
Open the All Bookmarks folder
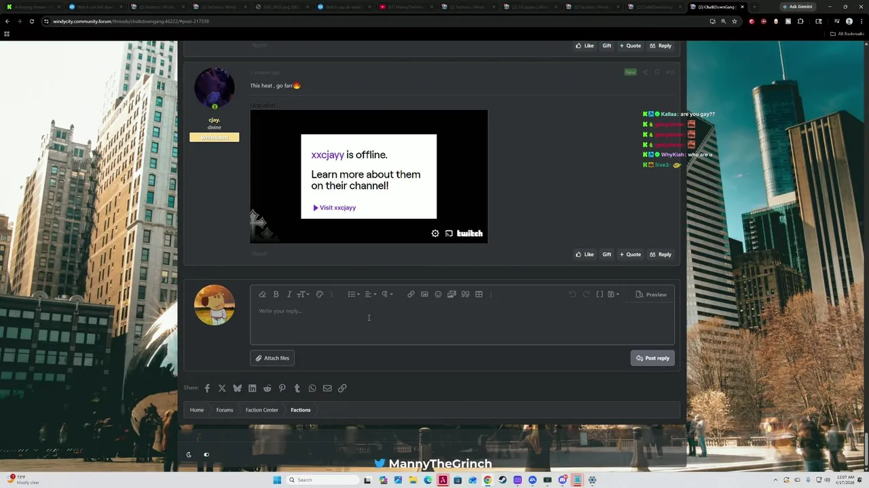[x=847, y=33]
